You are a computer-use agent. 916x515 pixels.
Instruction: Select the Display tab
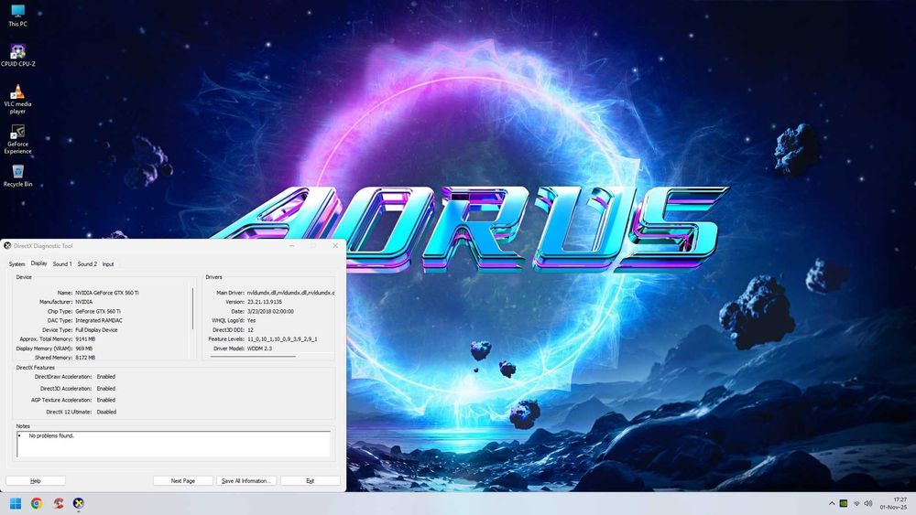(x=39, y=263)
